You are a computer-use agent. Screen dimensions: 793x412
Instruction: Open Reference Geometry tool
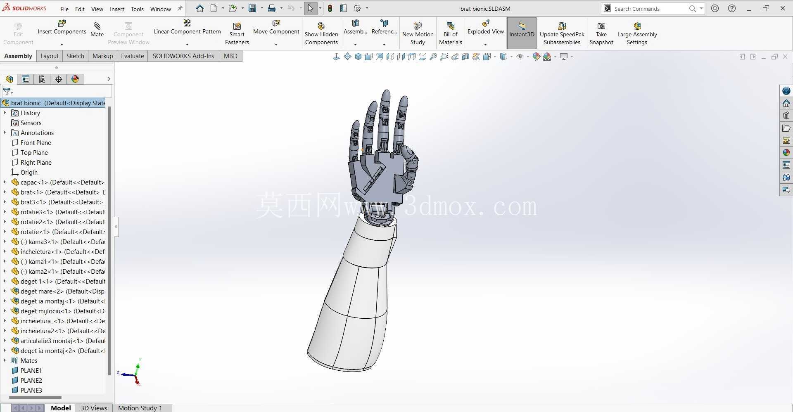coord(384,27)
